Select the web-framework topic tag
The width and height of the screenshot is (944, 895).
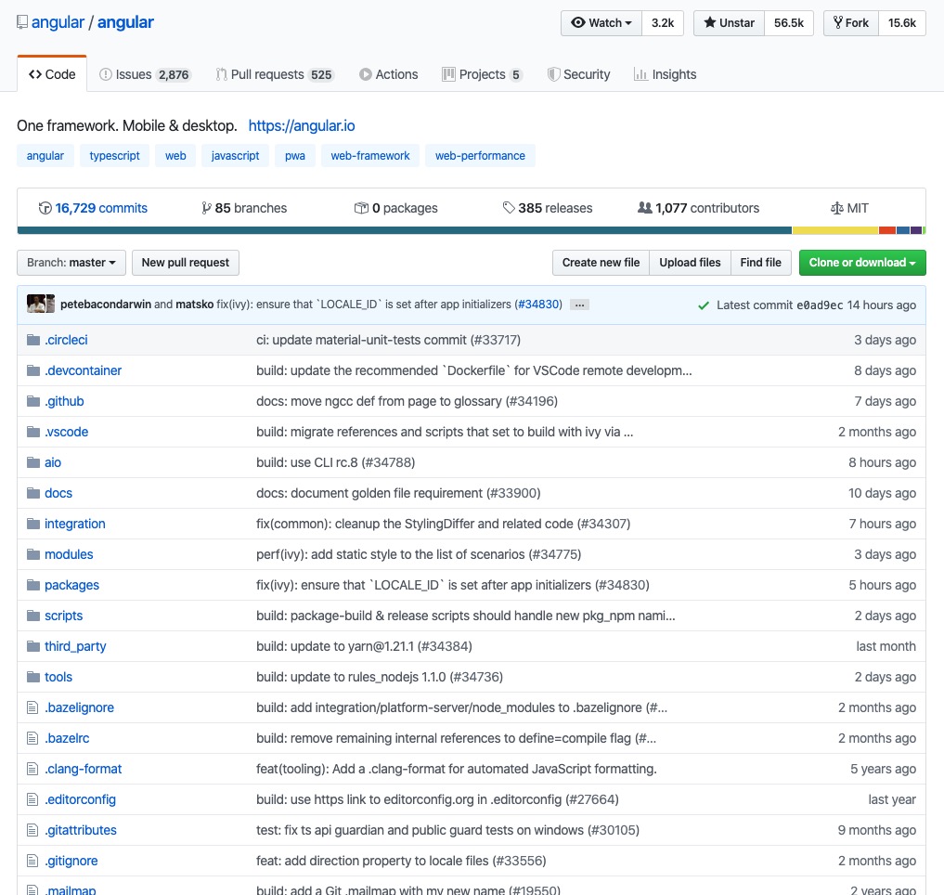coord(370,155)
